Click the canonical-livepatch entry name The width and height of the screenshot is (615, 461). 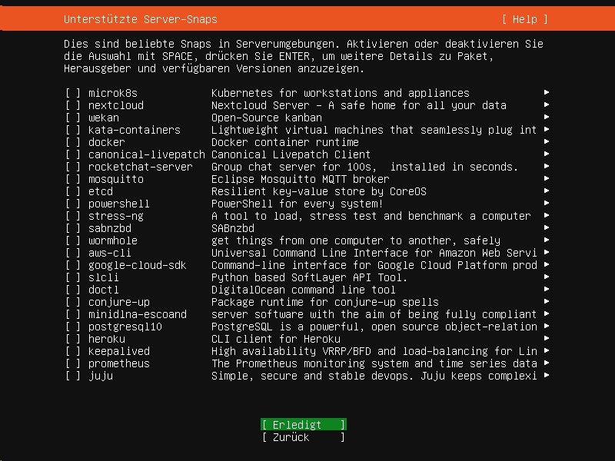pos(147,154)
